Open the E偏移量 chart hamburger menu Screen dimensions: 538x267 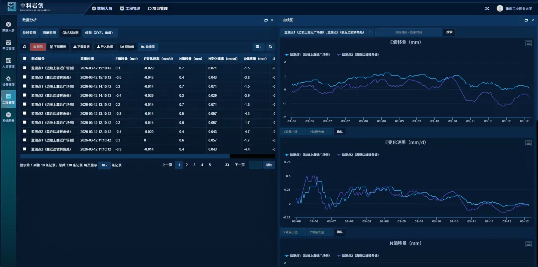(x=528, y=43)
